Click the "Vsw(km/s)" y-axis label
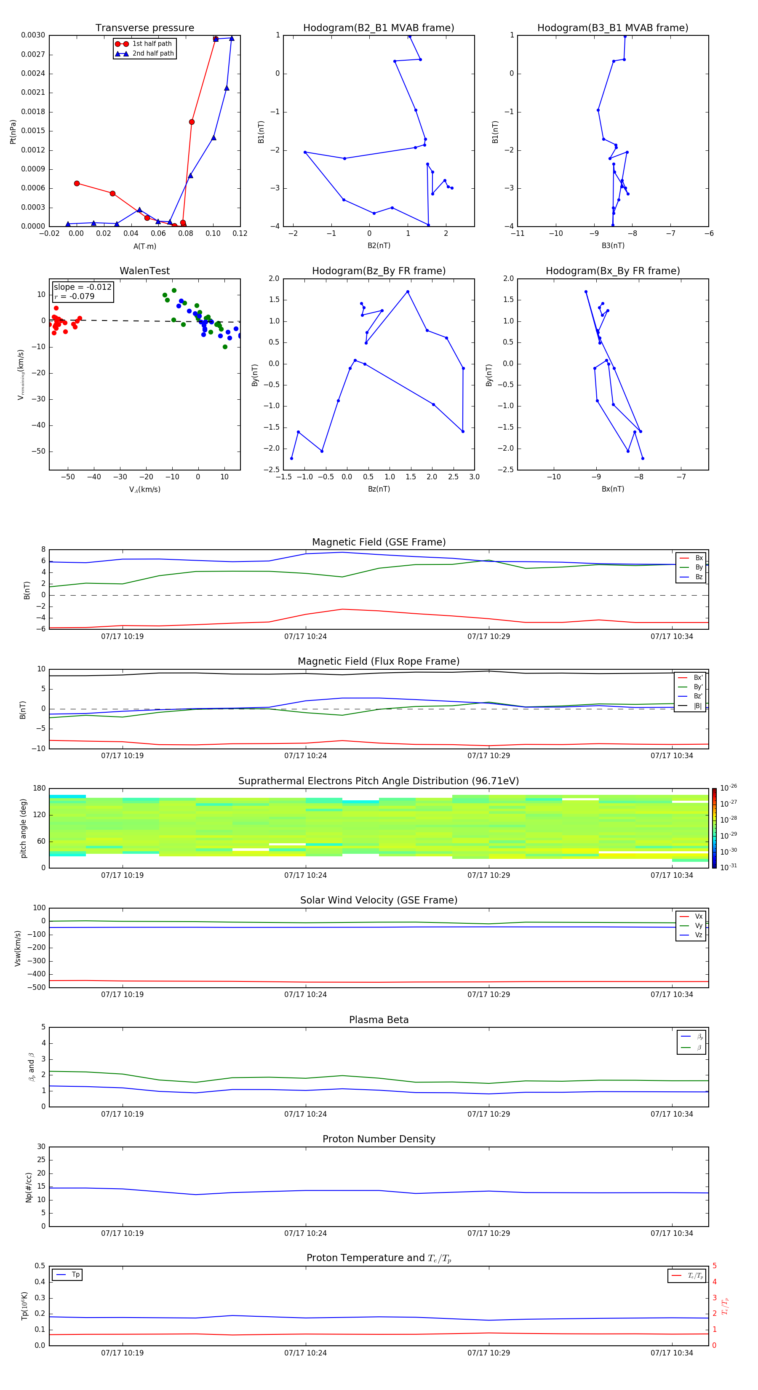 pos(18,948)
